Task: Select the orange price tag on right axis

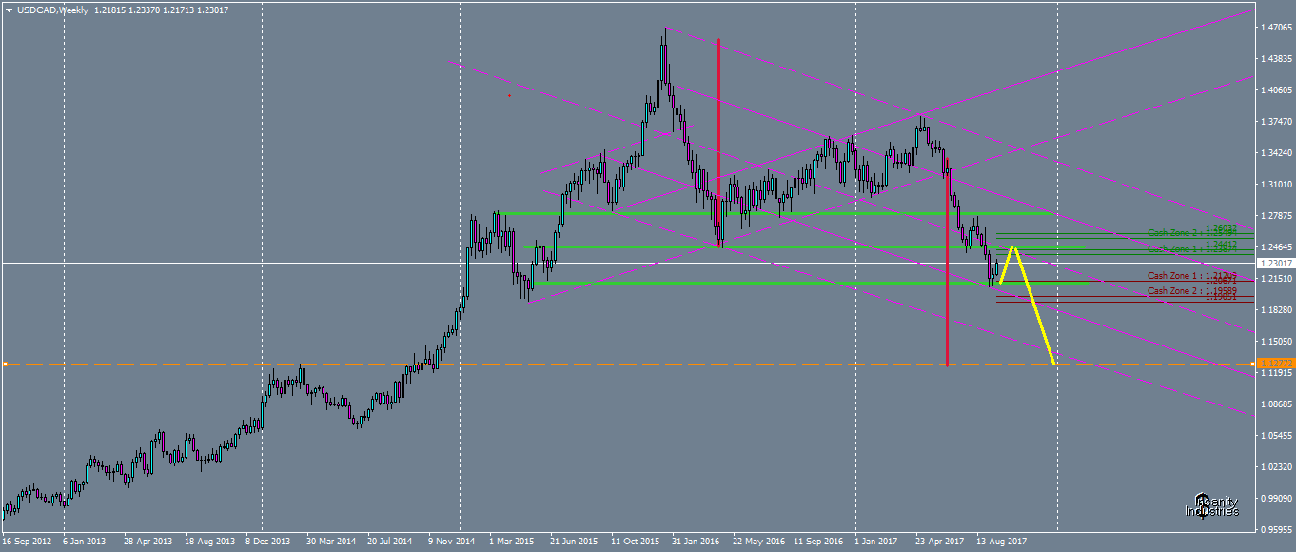Action: pos(1275,364)
